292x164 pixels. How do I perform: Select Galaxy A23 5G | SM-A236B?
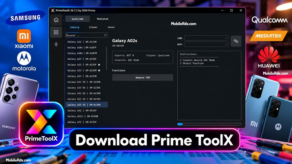[x=84, y=82]
